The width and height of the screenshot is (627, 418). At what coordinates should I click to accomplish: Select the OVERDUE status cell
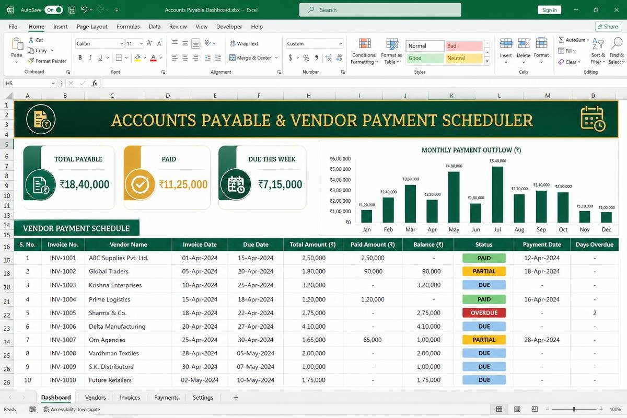tap(484, 313)
